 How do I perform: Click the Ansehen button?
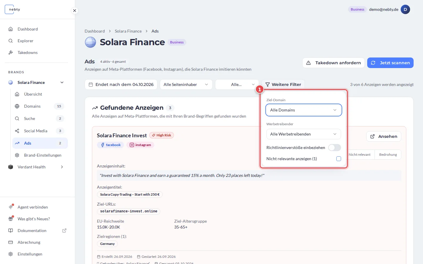384,136
